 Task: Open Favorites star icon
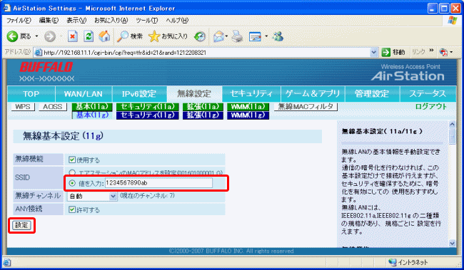[154, 36]
